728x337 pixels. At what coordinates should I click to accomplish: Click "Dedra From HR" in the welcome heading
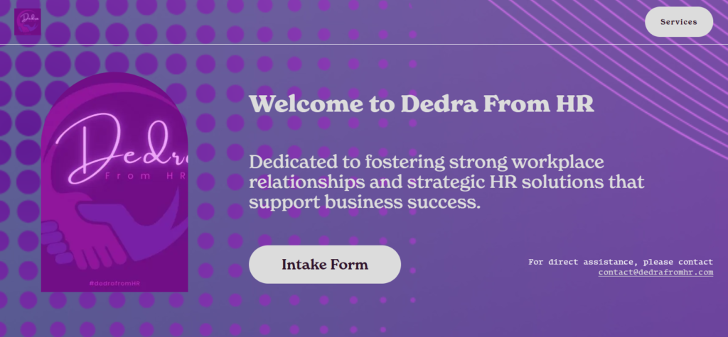click(497, 104)
